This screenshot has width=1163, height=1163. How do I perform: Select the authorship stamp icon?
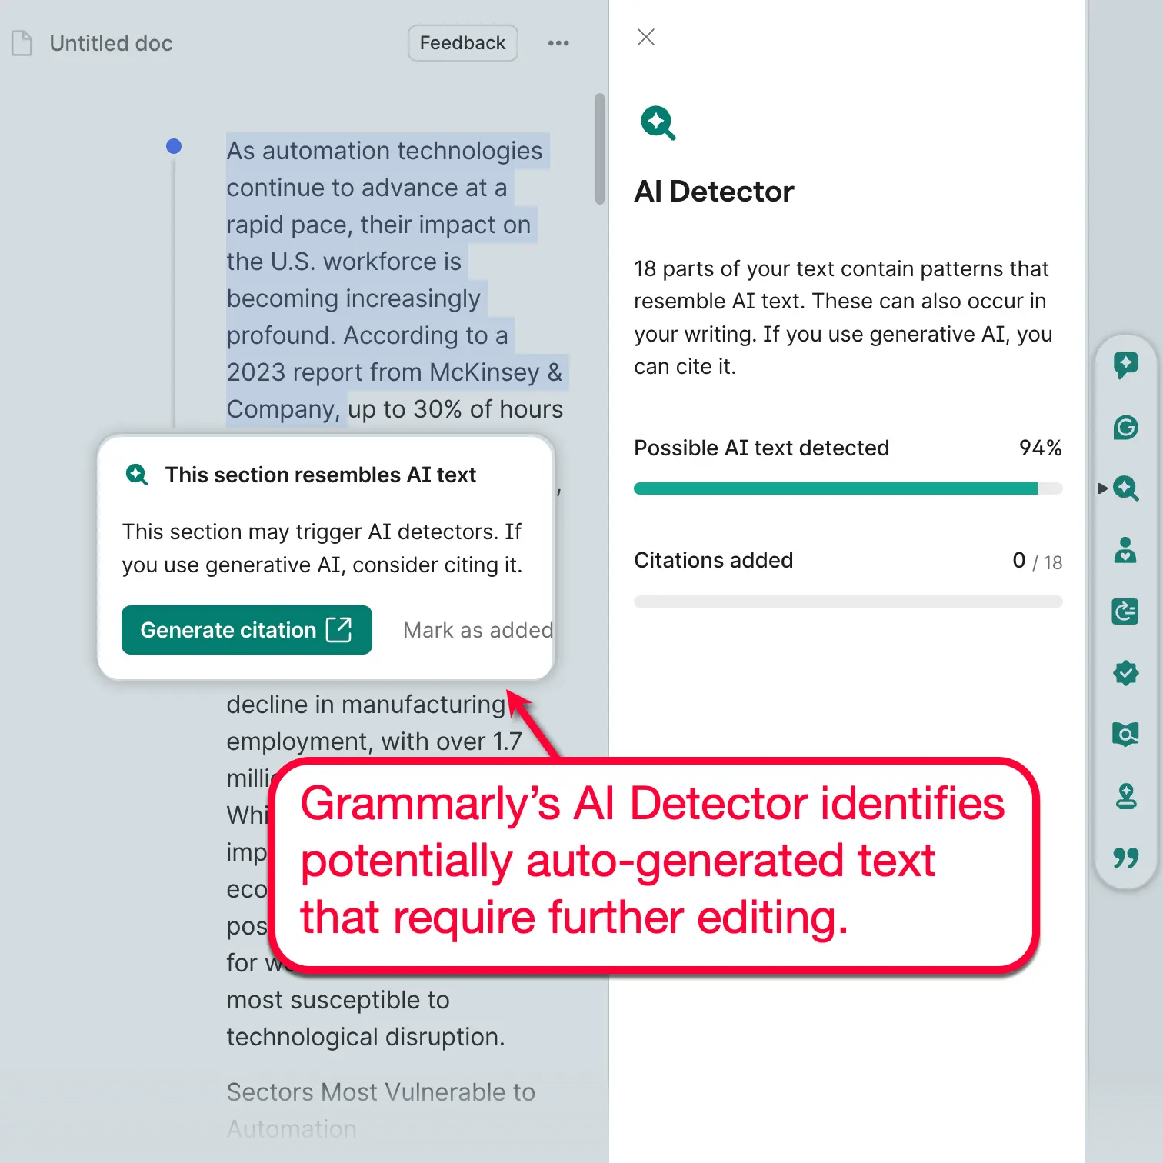point(1125,796)
